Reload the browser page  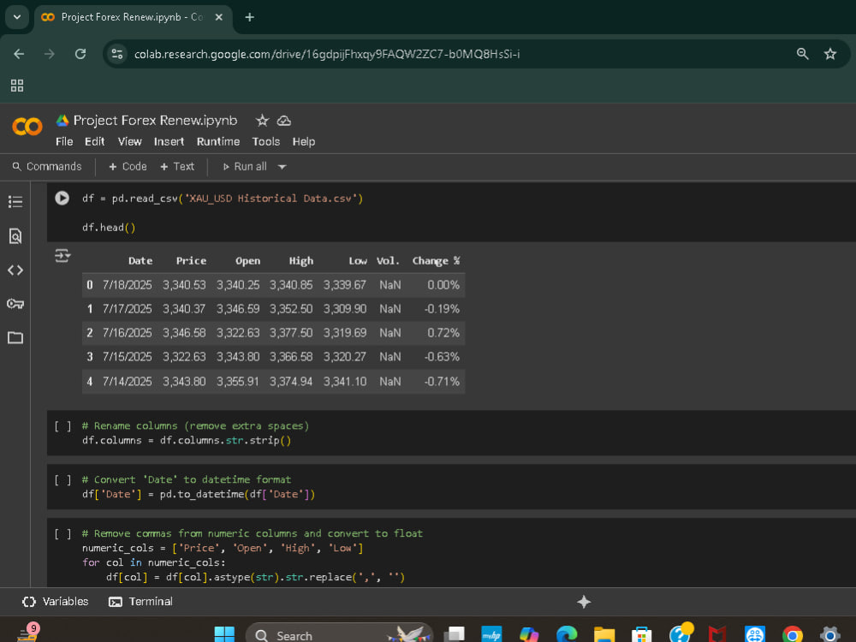pos(80,54)
